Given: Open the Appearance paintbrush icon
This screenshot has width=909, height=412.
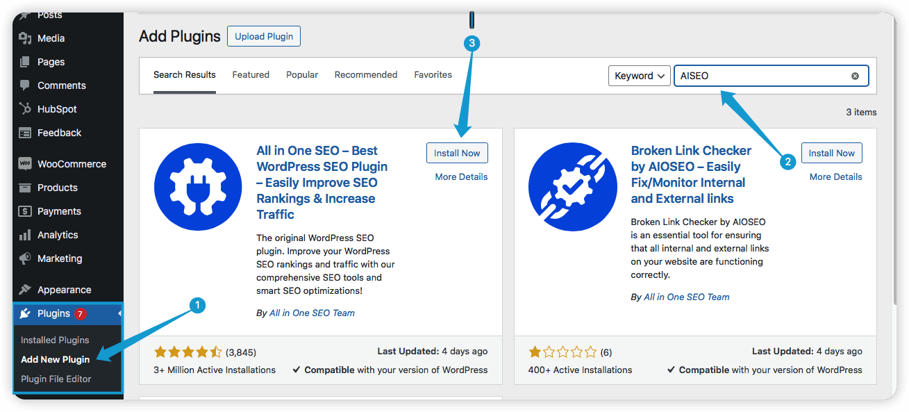Looking at the screenshot, I should (25, 290).
